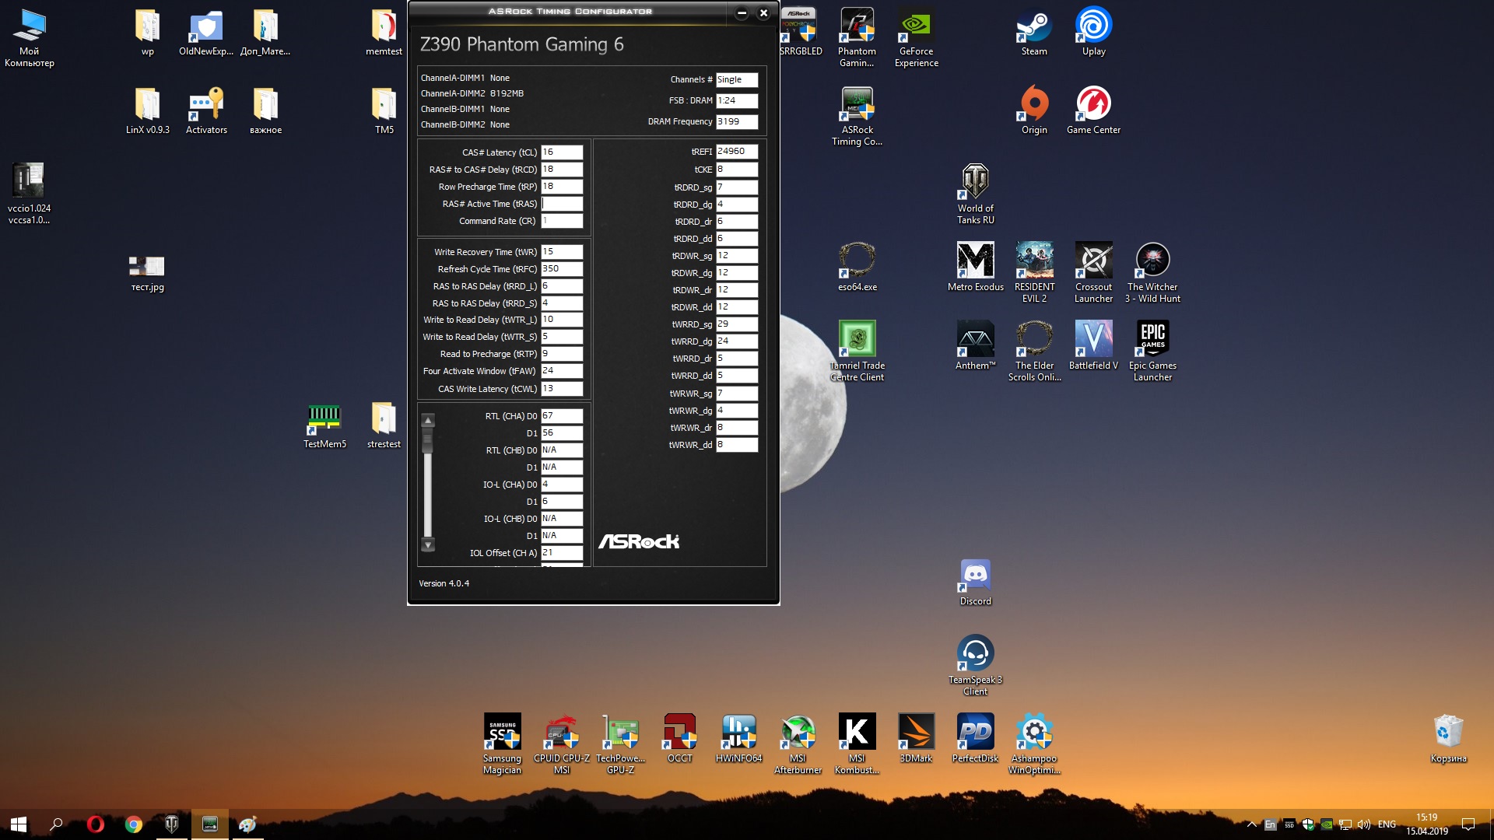Click the scrollbar up arrow in the RTL panel

tap(428, 421)
